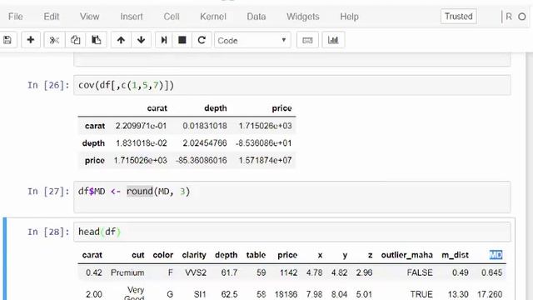Click the m_dist column header
Screen dimensions: 533x300
coord(455,255)
